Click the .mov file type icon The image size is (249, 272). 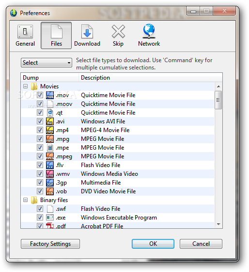click(50, 95)
